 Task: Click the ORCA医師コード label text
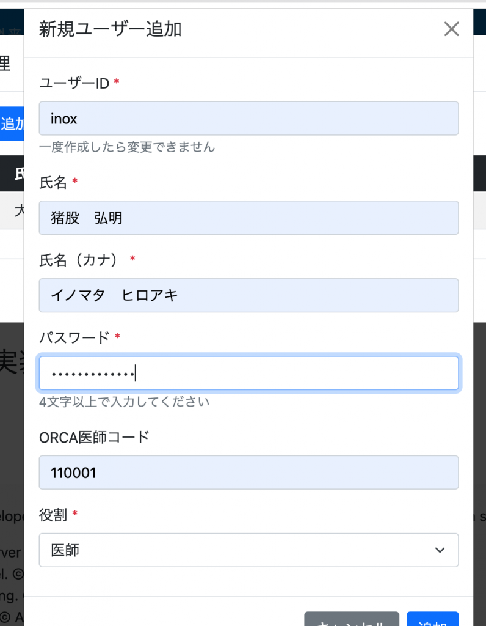94,437
